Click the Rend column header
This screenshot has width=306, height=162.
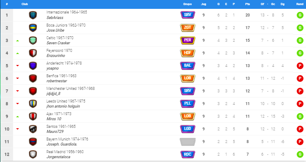tap(300, 4)
